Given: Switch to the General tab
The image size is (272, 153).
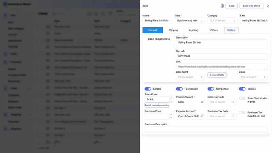Looking at the screenshot, I should pos(153,30).
